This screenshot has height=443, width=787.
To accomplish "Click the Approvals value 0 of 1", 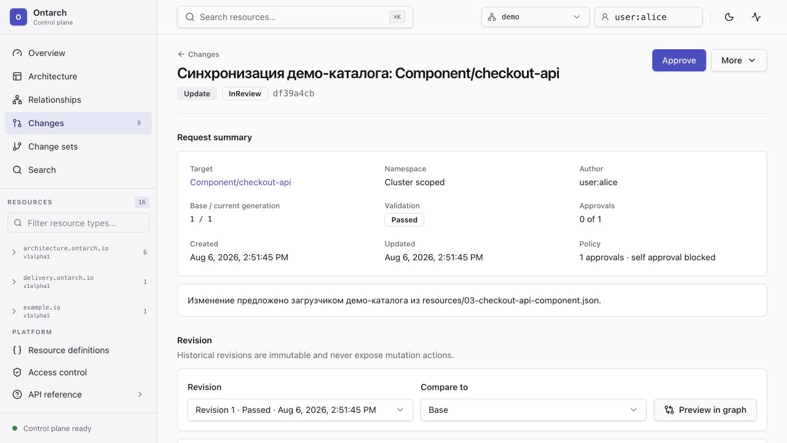I will click(590, 219).
